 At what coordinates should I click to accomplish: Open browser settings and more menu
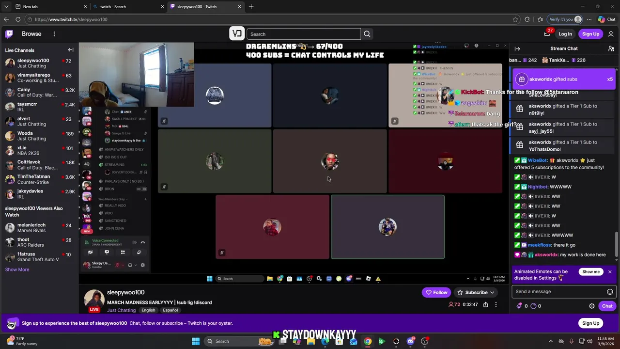pos(589,19)
